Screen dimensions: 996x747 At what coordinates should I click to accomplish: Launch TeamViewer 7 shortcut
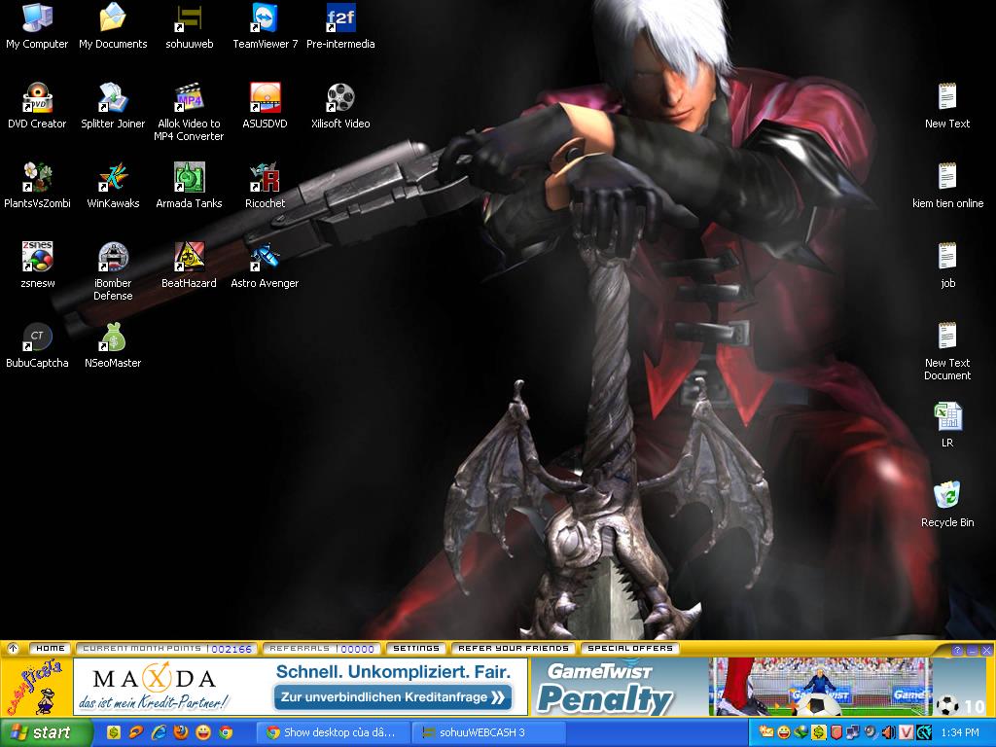(x=265, y=25)
